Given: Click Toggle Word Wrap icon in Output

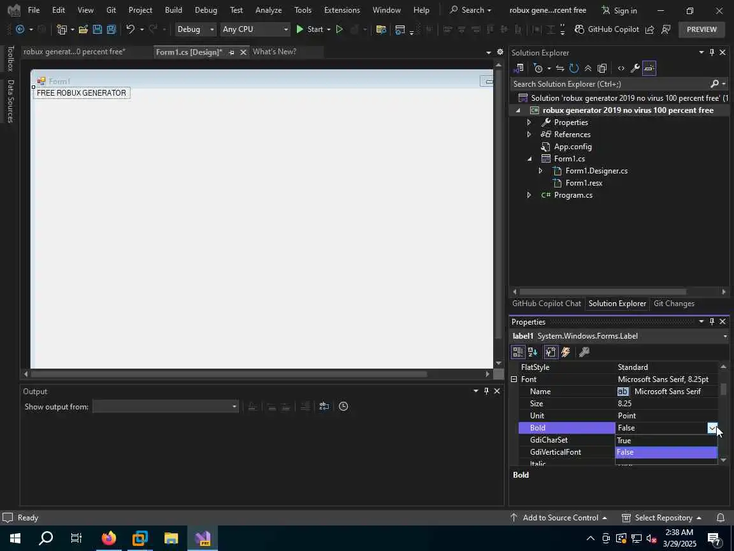Looking at the screenshot, I should [324, 406].
